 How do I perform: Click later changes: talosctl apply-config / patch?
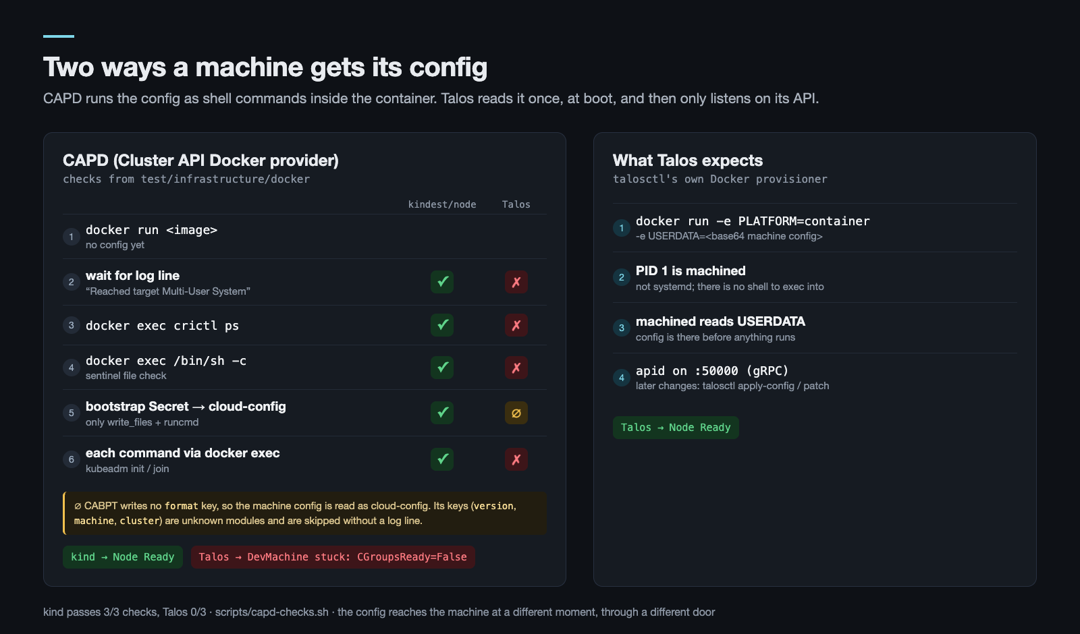[732, 386]
